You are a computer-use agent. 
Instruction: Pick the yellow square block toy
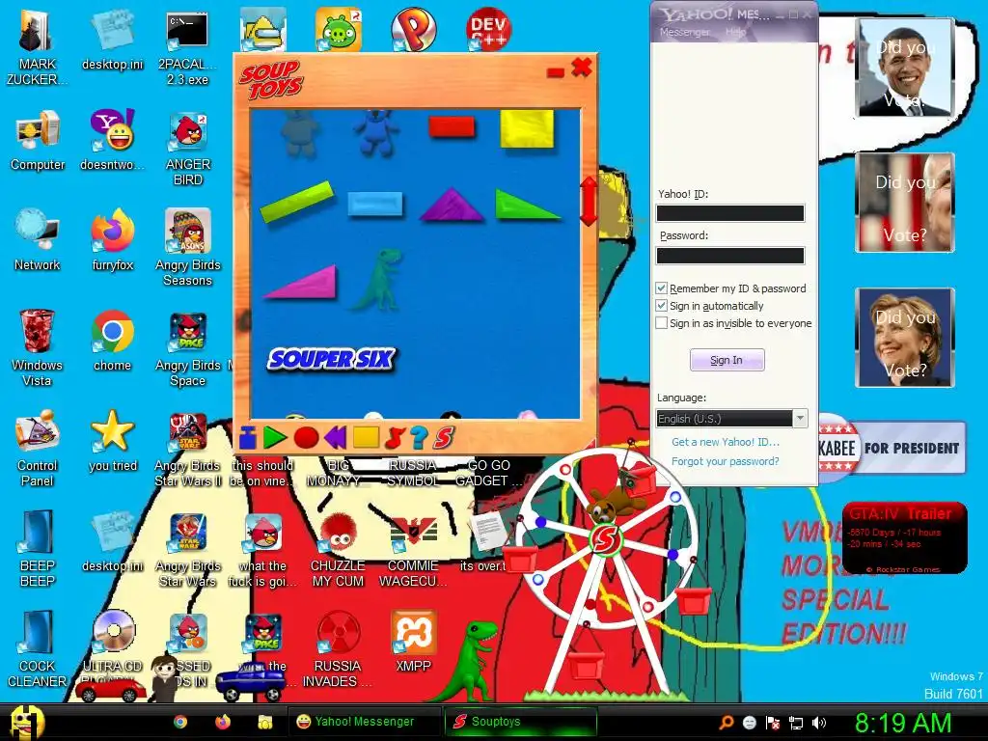[527, 128]
